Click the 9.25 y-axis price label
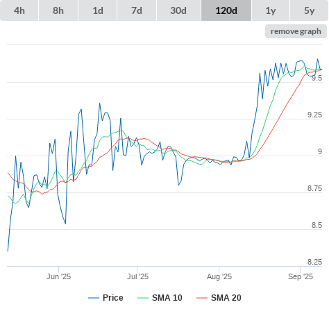This screenshot has width=329, height=316. (314, 115)
